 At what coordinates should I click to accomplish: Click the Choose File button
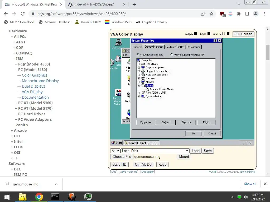122,157
